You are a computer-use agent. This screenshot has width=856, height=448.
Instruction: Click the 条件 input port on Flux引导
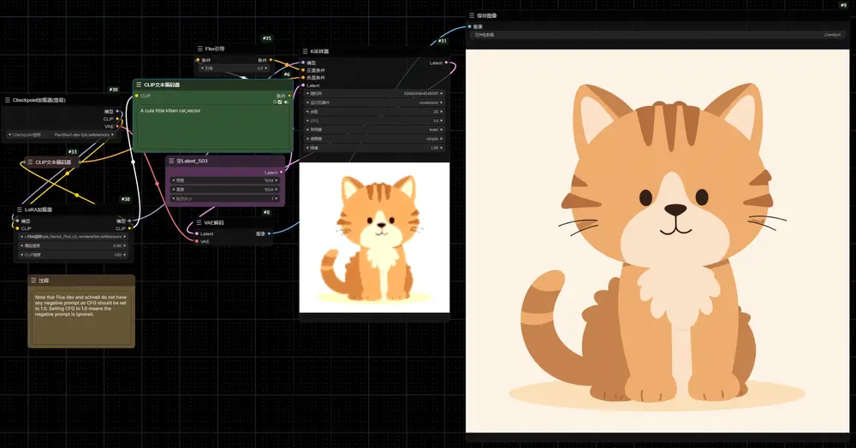pyautogui.click(x=198, y=60)
